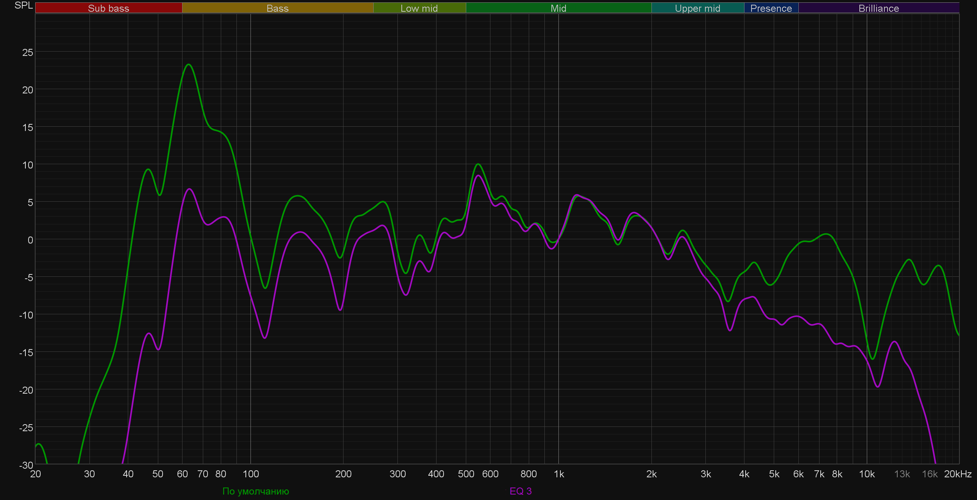Click the 20kHz label on frequency axis
Screen dimensions: 977x500
pos(957,474)
